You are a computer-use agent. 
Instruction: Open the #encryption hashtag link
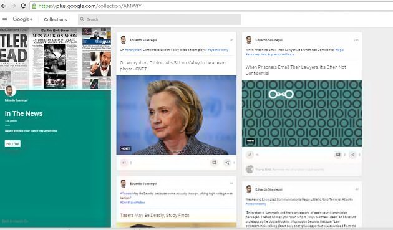coord(133,50)
